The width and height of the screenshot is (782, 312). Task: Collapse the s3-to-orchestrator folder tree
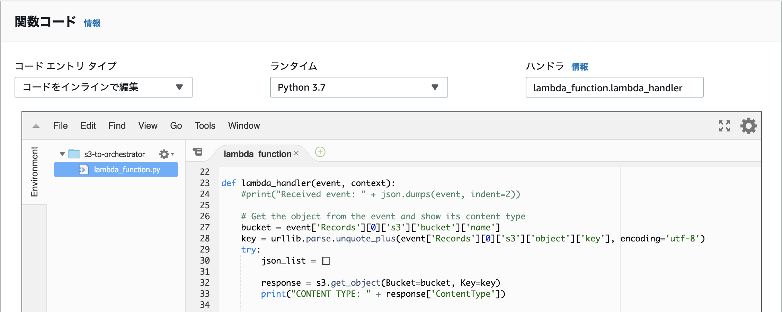pos(62,154)
